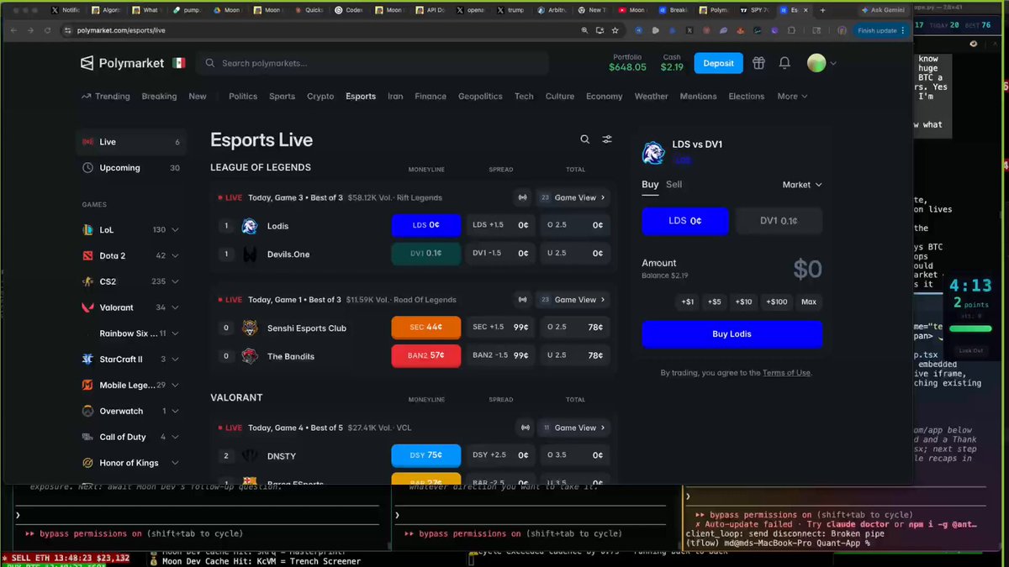Open the Market order type dropdown
The width and height of the screenshot is (1009, 567).
(x=802, y=185)
